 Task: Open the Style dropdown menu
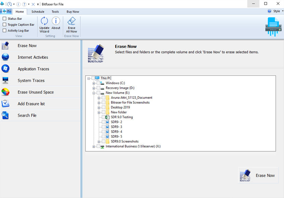tap(278, 11)
